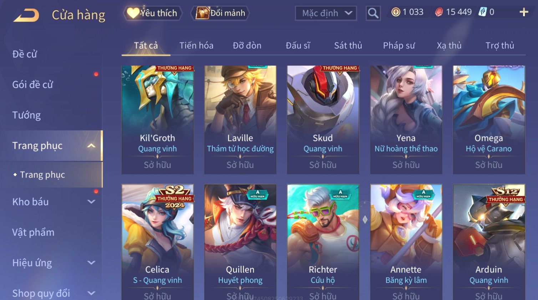538x300 pixels.
Task: Select the Tiến hóa tab
Action: coord(196,46)
